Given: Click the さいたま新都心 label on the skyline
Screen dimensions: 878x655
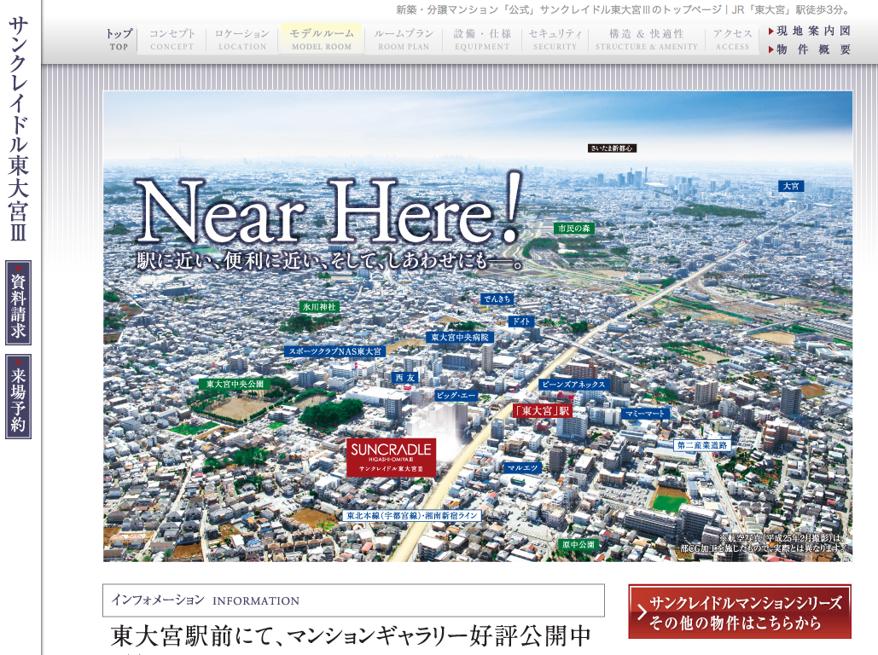Looking at the screenshot, I should [612, 148].
